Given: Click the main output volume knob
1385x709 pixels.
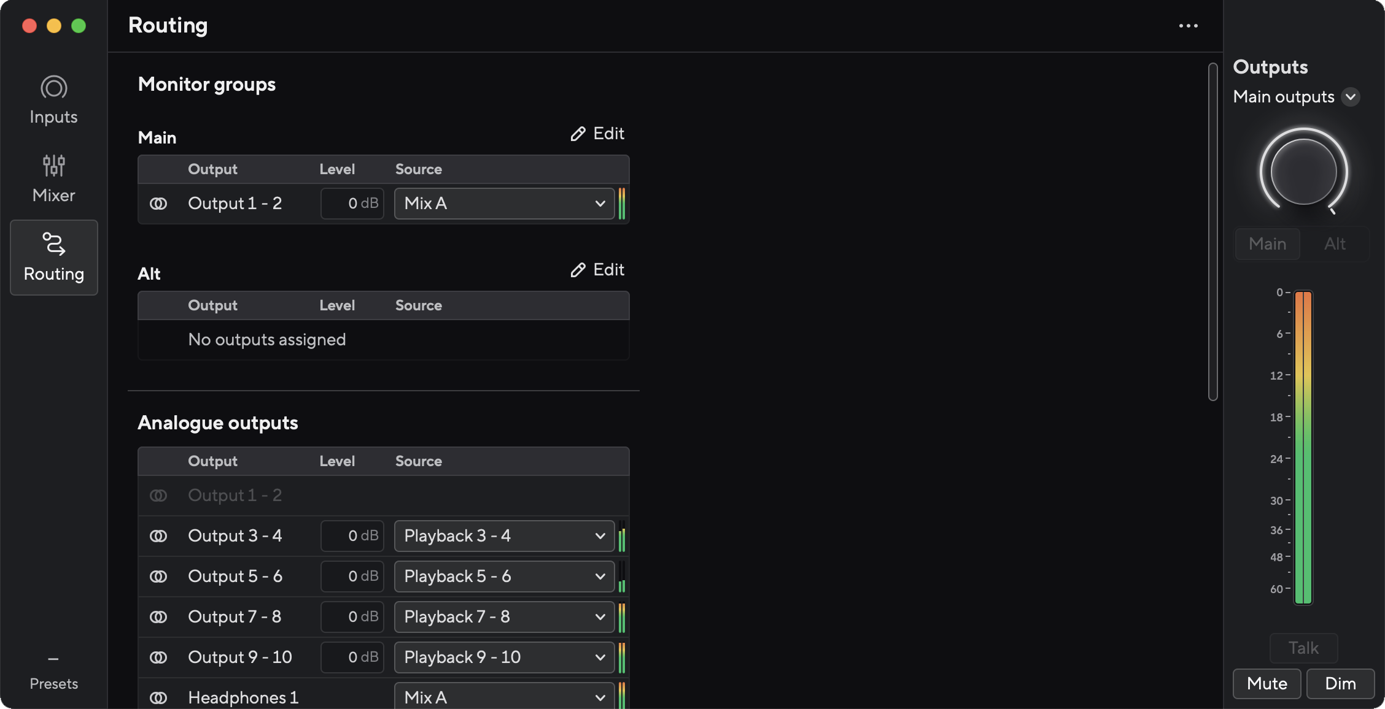Looking at the screenshot, I should click(x=1303, y=171).
